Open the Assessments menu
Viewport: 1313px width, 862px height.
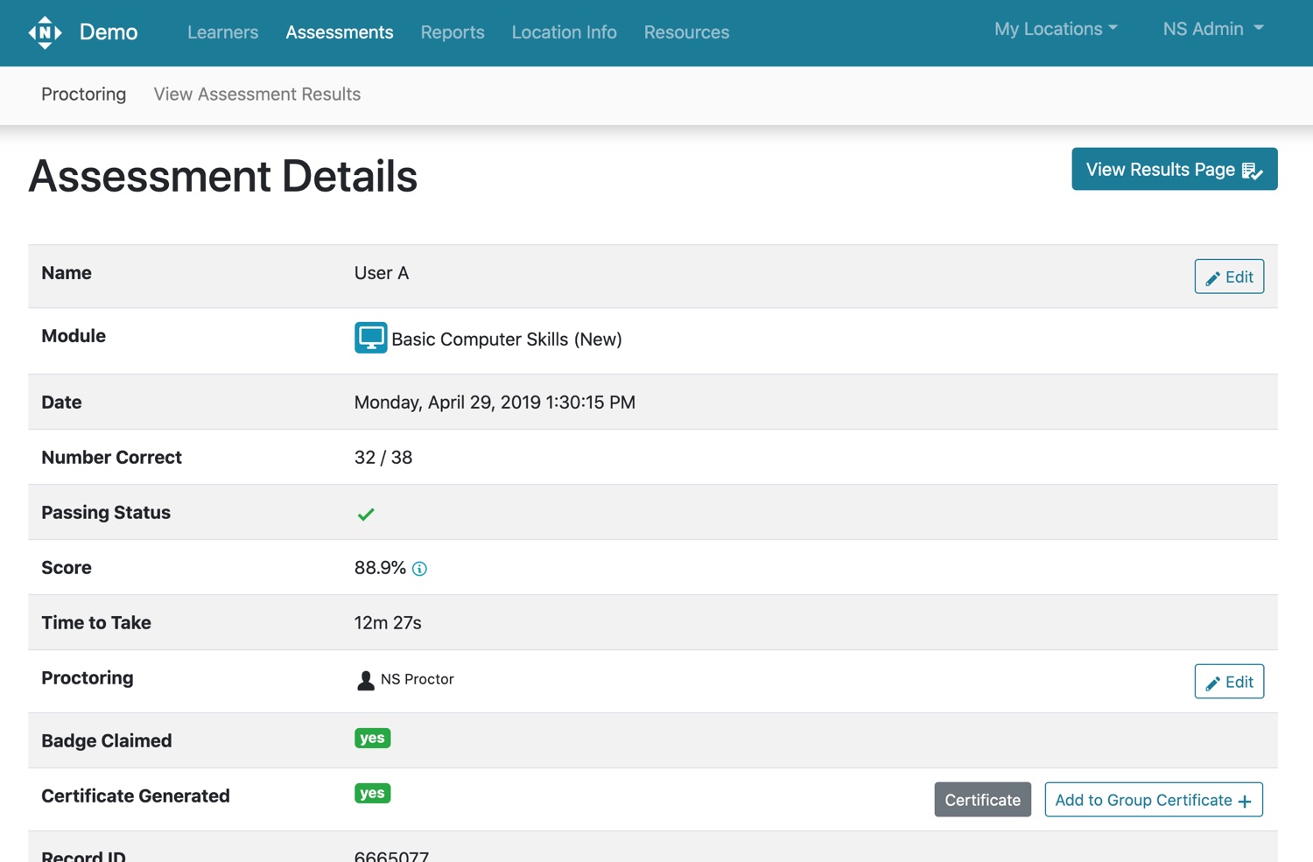click(x=340, y=32)
